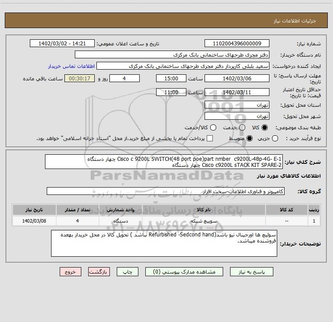This screenshot has height=322, width=333.
Task: Click the چاپ print button
Action: (128, 272)
